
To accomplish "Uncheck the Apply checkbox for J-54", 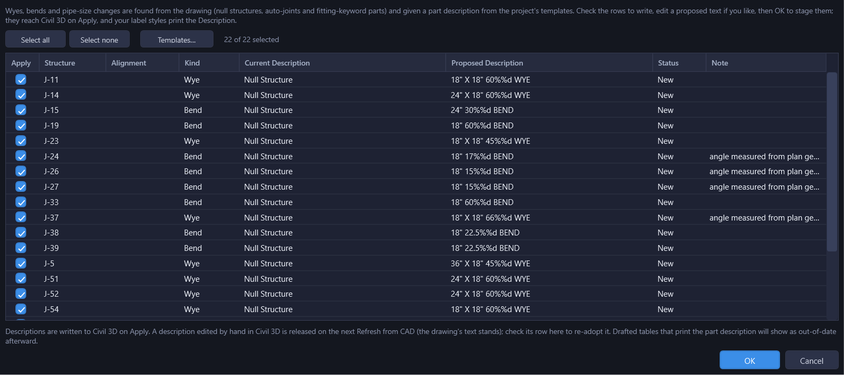I will click(x=21, y=309).
